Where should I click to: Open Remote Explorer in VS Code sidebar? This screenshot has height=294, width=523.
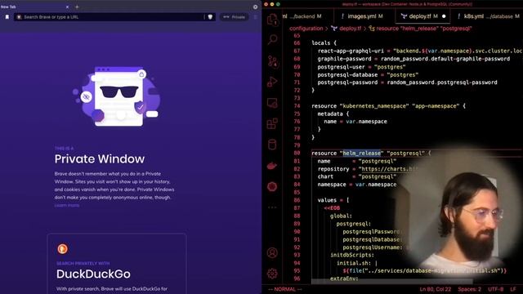click(x=272, y=103)
